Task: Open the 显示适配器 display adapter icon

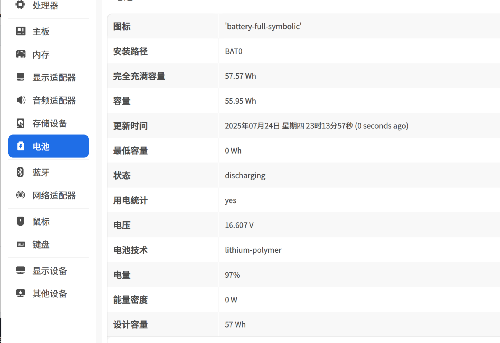Action: click(x=21, y=77)
